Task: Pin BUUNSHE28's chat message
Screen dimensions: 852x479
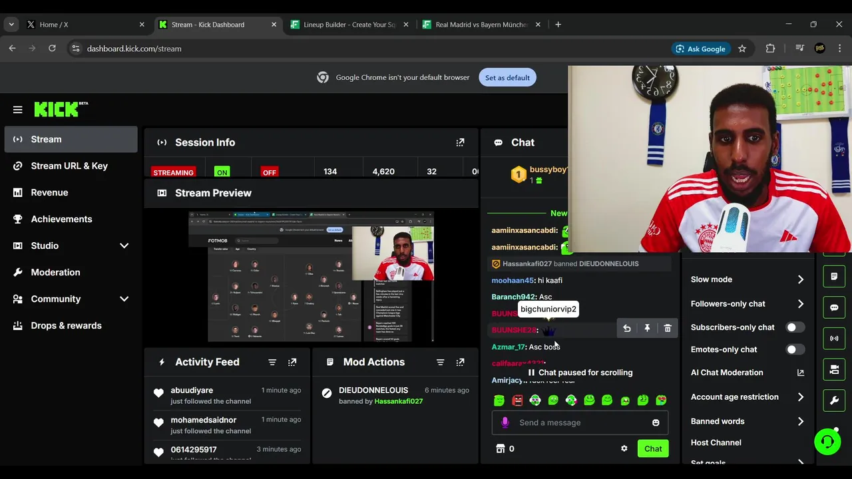Action: pos(647,328)
